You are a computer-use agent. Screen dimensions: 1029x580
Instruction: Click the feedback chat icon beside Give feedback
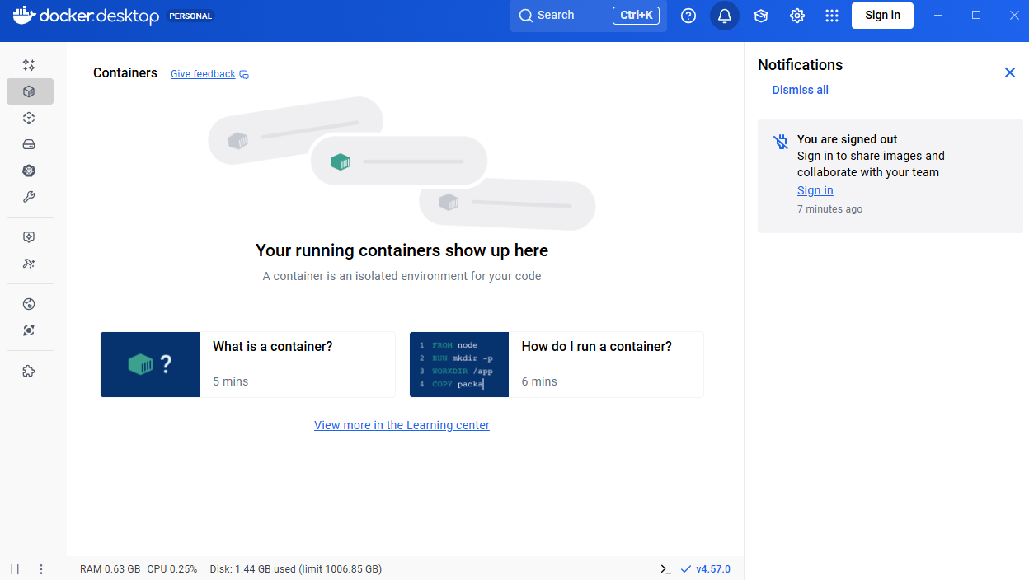pos(244,74)
